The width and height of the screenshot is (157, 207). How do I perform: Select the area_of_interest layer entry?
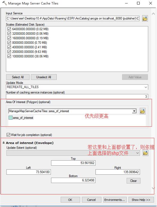(21, 118)
